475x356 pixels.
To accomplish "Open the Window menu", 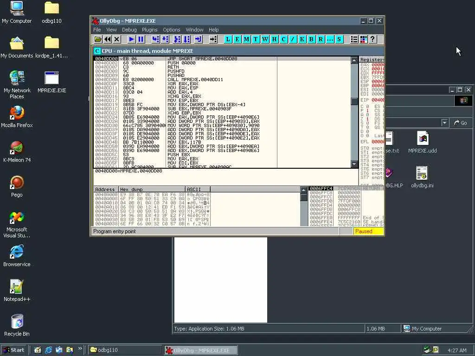I will 194,30.
